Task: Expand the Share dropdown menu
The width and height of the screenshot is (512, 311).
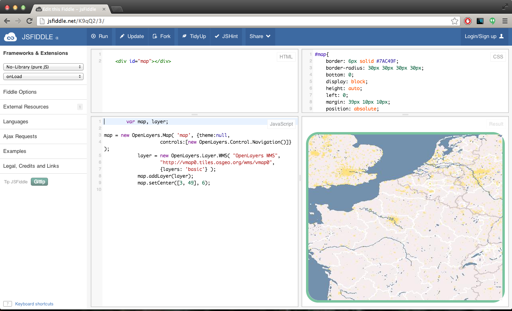Action: click(x=260, y=36)
